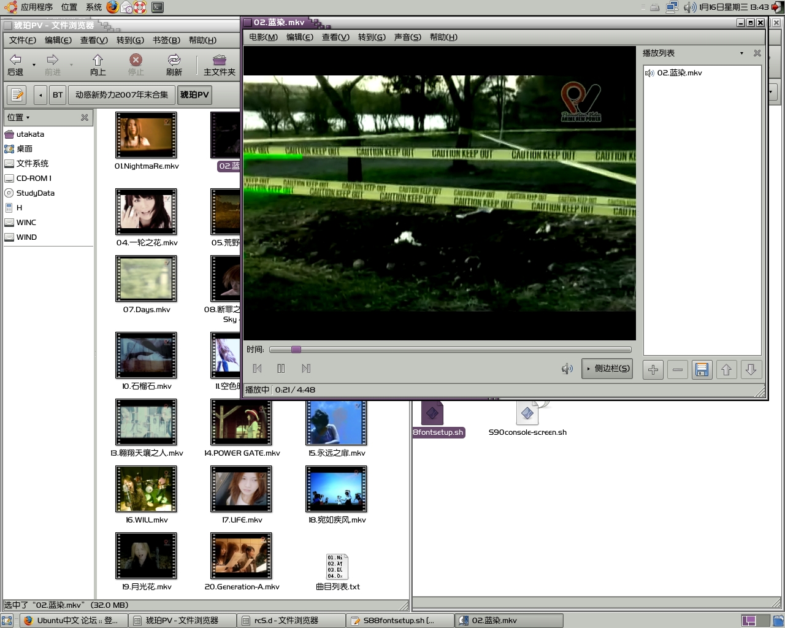Add file to playlist with plus button
Image resolution: width=785 pixels, height=628 pixels.
pos(653,369)
